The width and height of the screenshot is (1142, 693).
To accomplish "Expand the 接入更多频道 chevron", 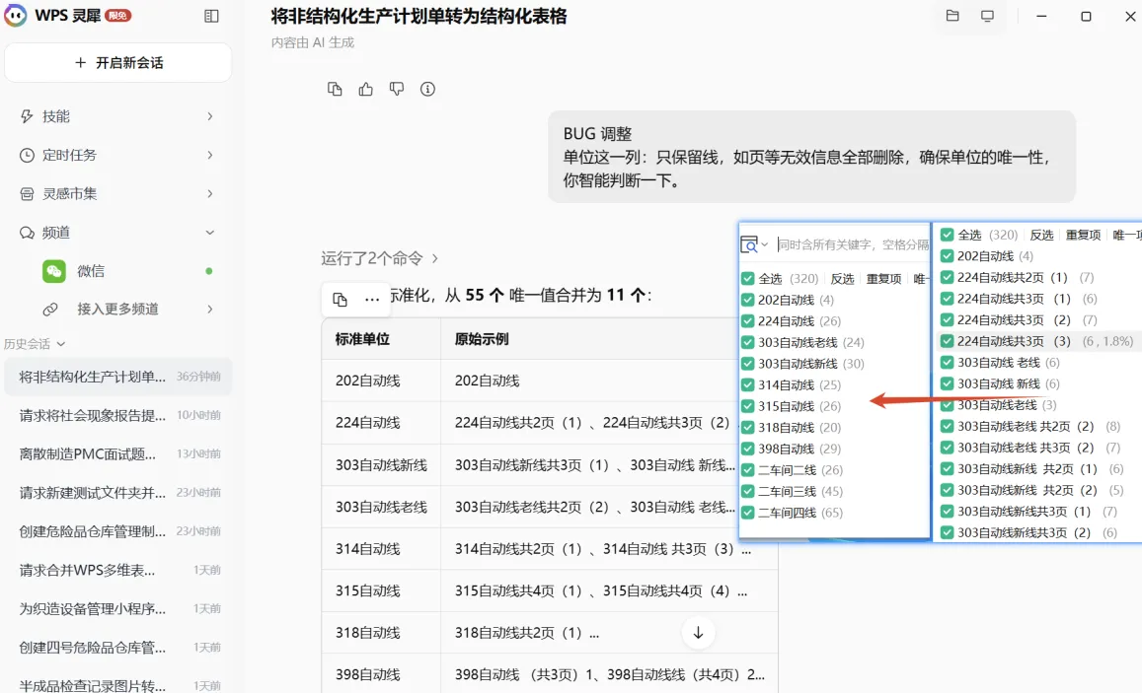I will 210,310.
